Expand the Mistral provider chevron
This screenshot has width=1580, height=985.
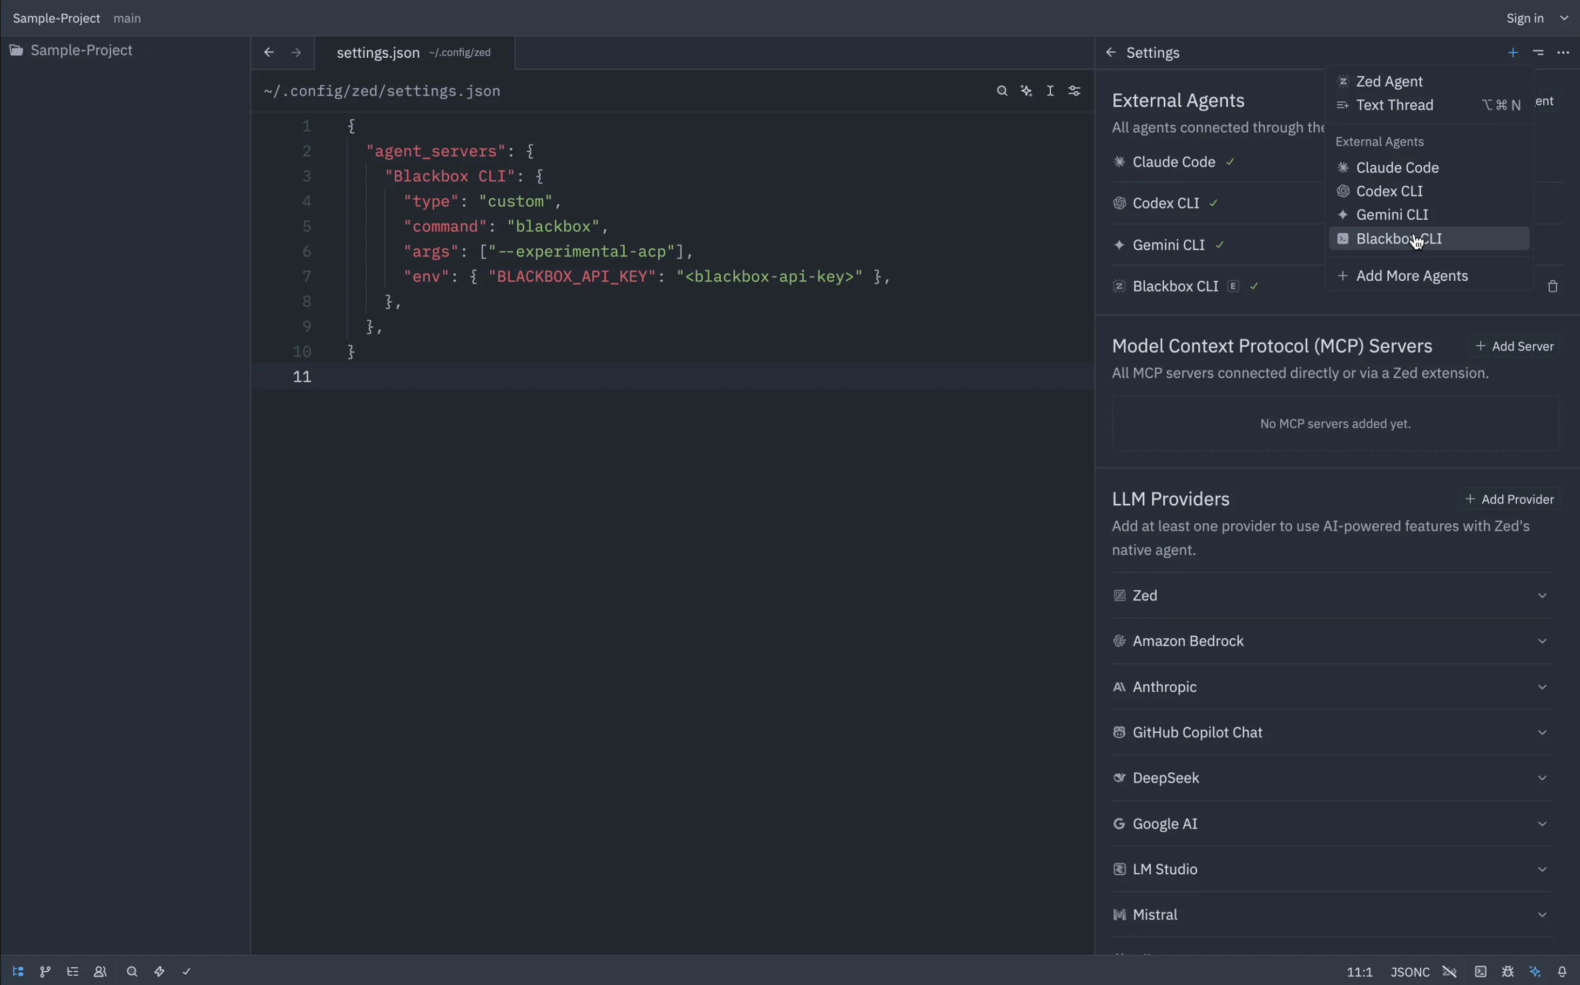pos(1542,915)
